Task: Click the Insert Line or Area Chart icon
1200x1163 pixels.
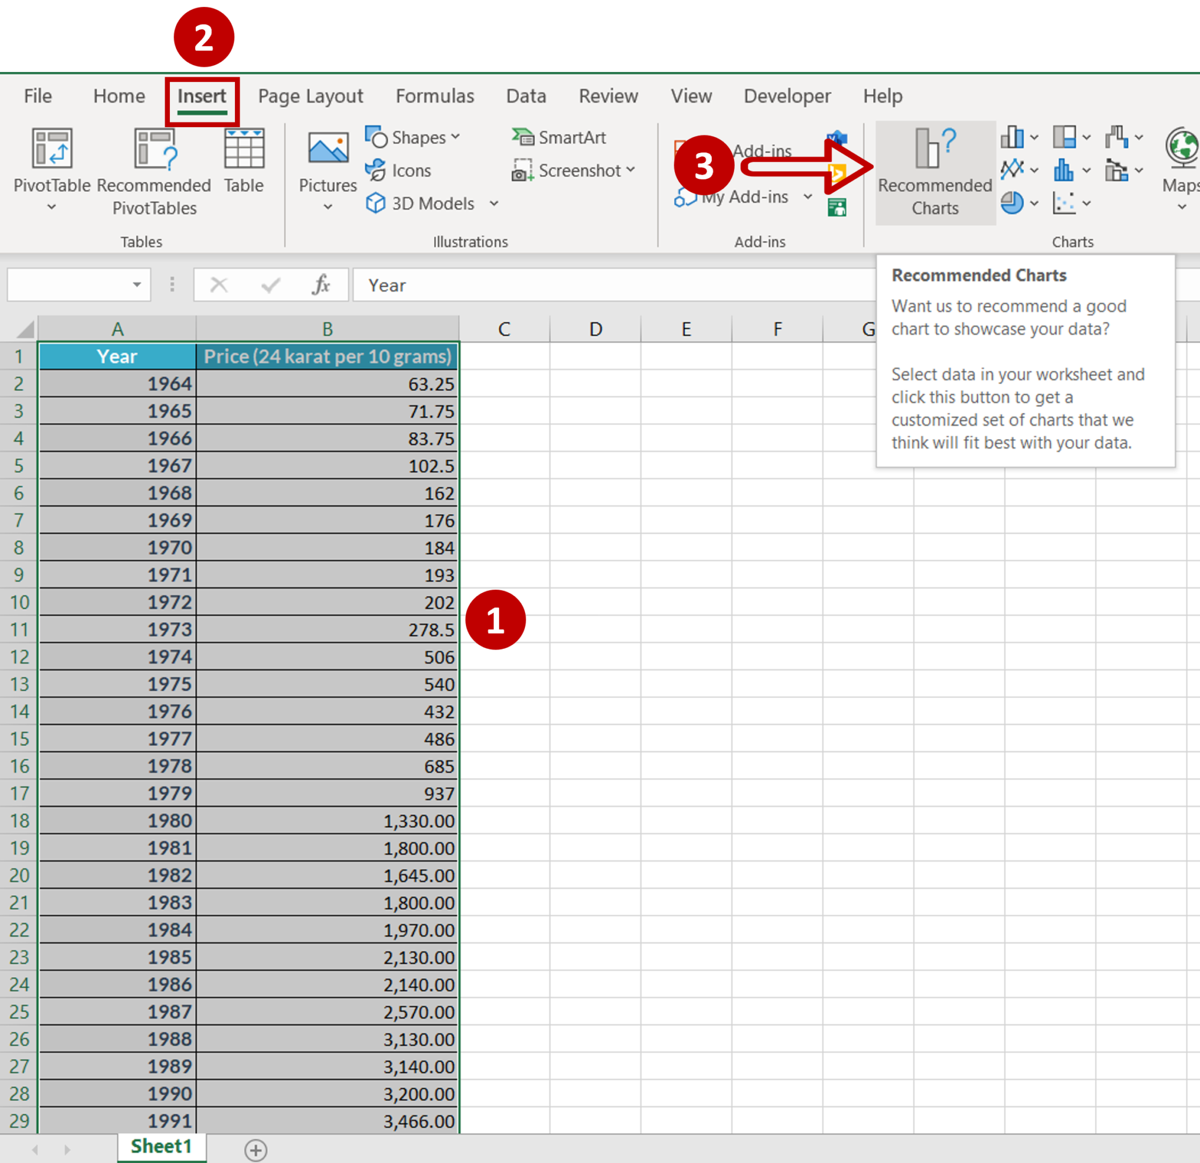Action: (1013, 169)
